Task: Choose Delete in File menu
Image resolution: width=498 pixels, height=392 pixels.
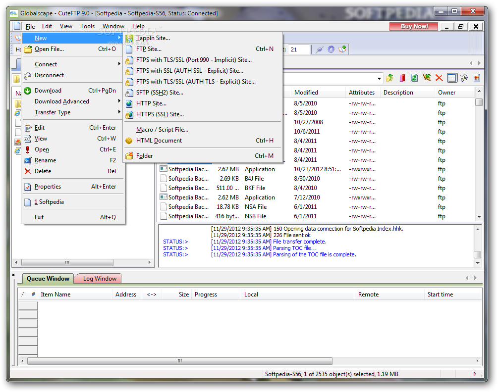Action: [x=73, y=171]
